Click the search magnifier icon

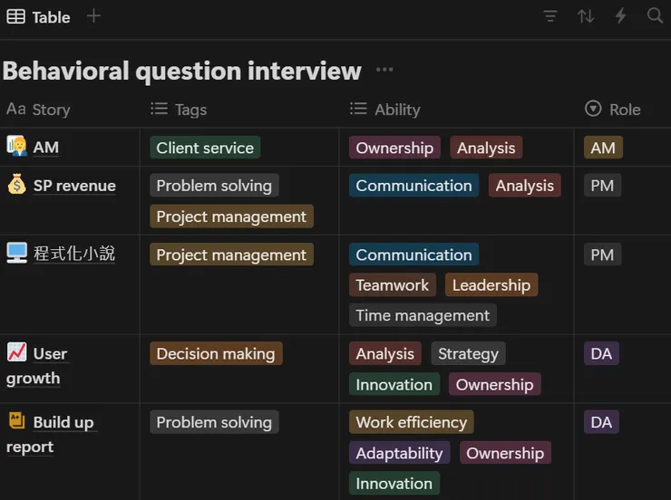[x=655, y=16]
